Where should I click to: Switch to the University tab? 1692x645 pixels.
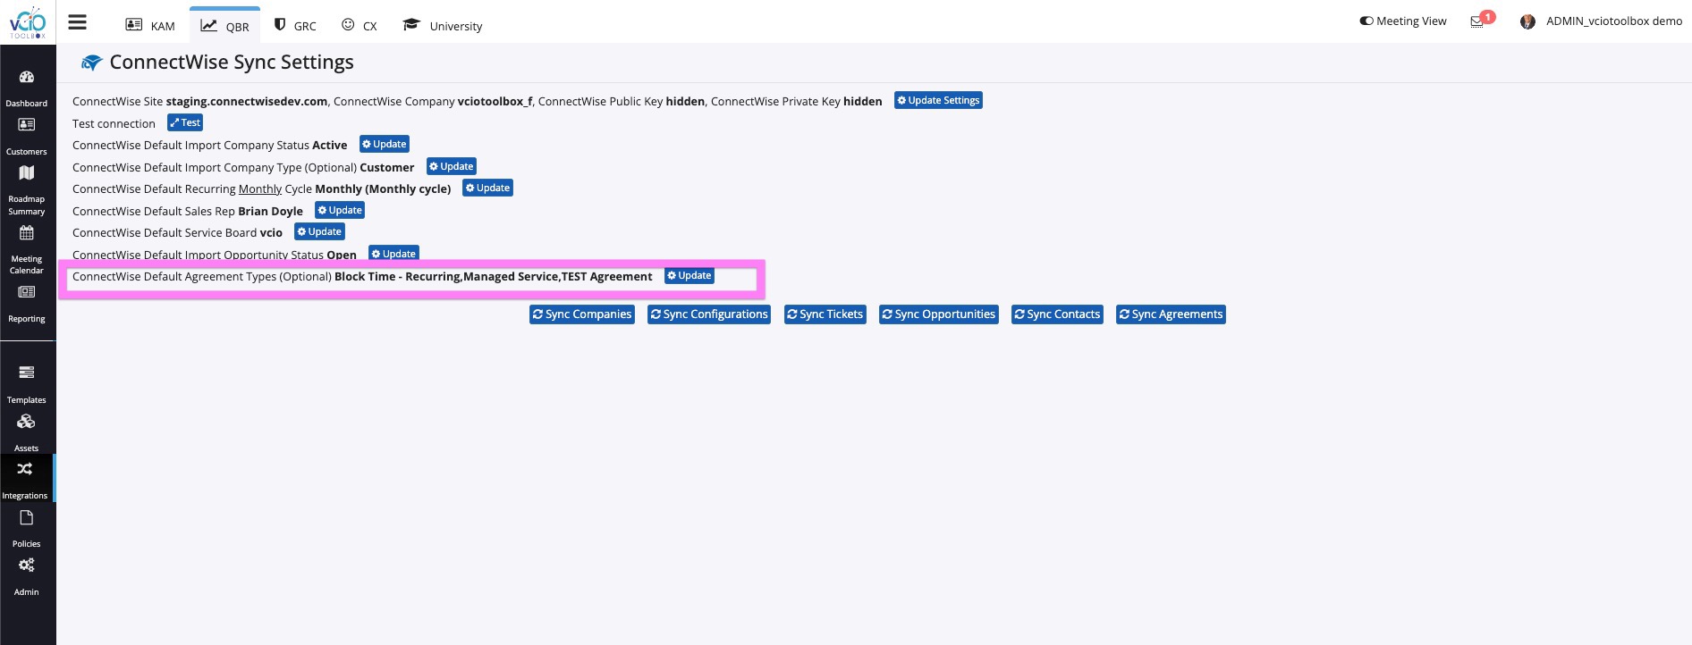443,26
